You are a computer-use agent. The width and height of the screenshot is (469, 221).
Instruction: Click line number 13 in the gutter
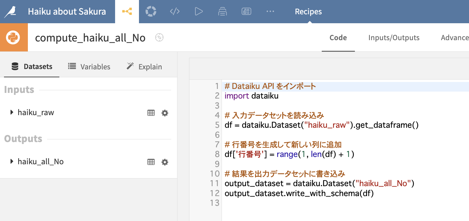click(x=215, y=203)
